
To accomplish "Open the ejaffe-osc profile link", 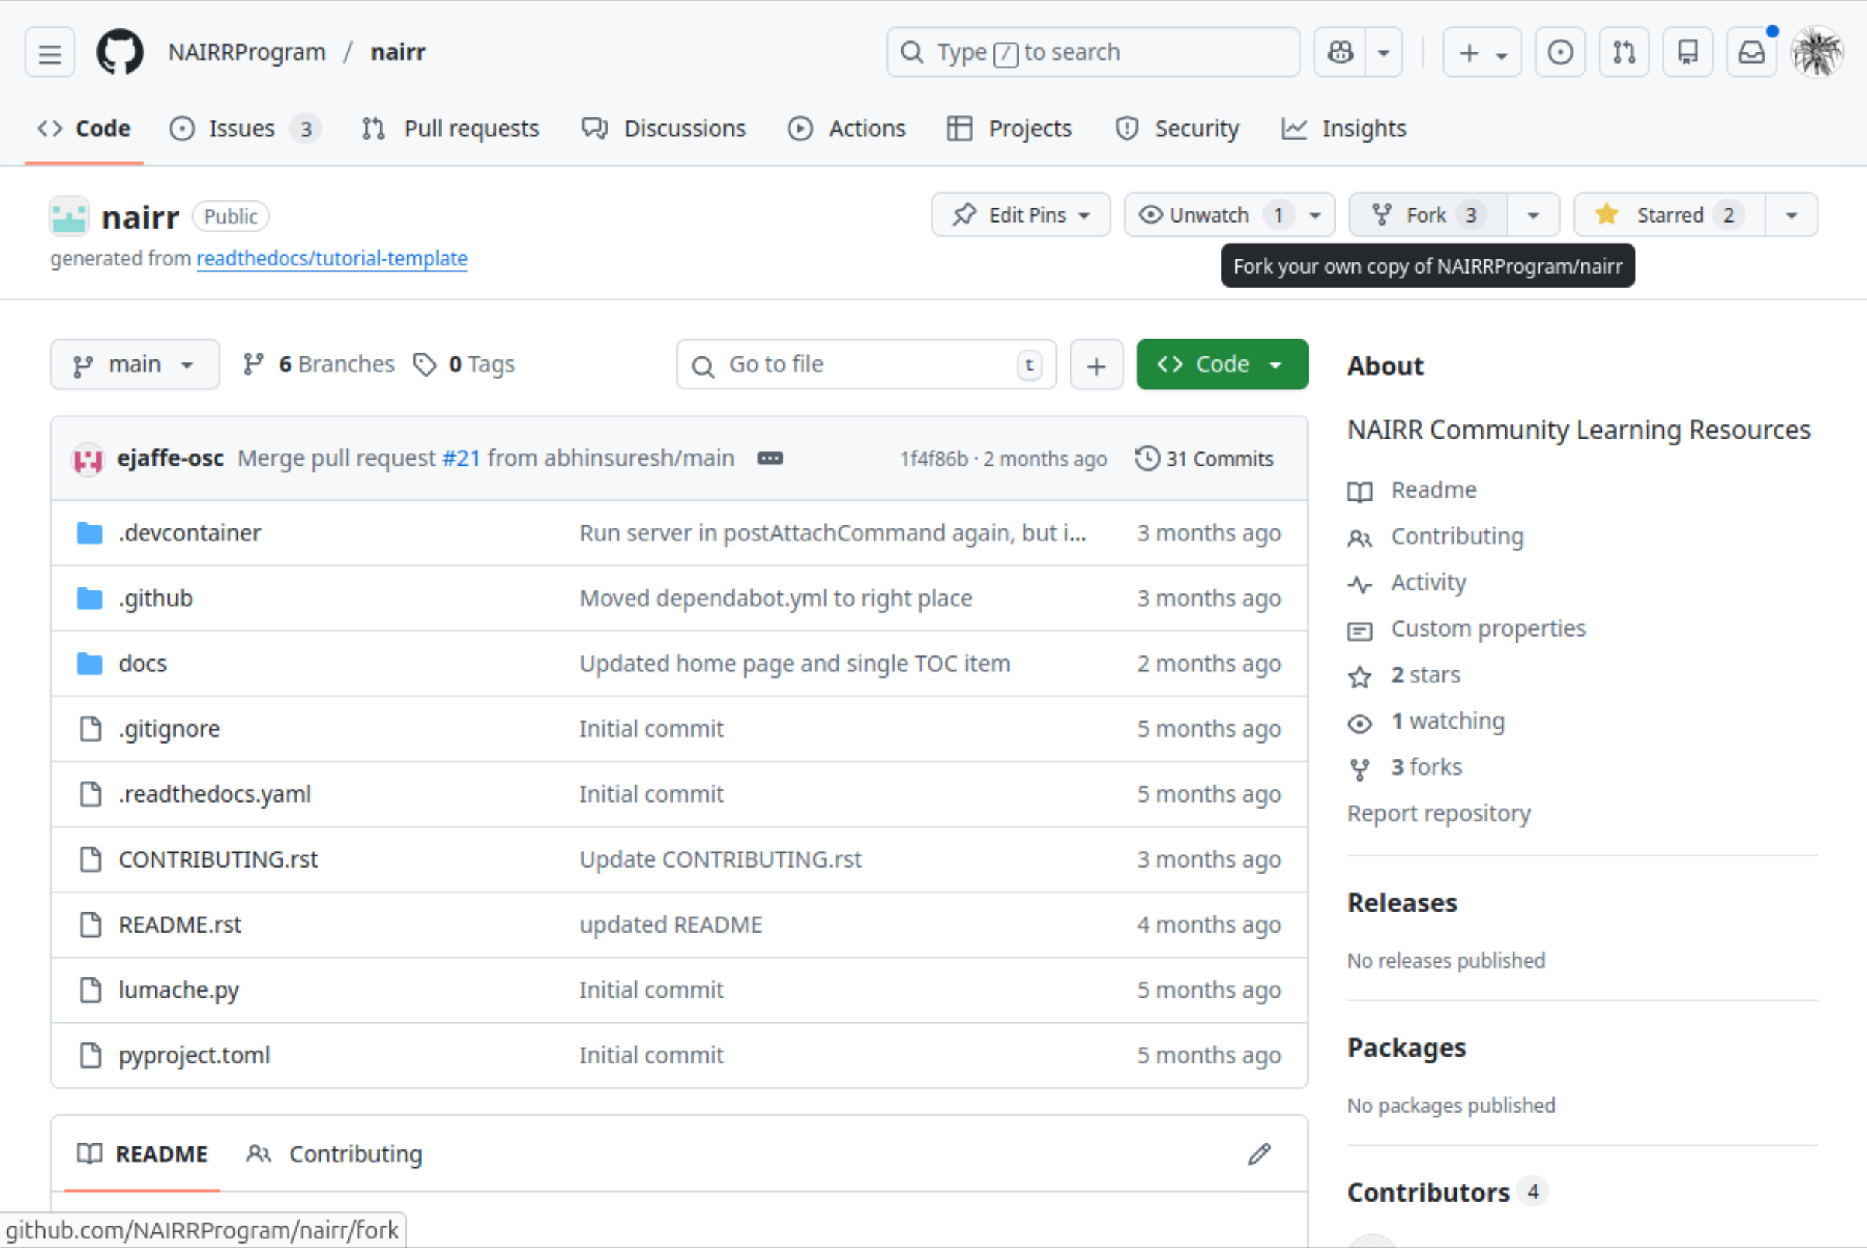I will pyautogui.click(x=170, y=458).
